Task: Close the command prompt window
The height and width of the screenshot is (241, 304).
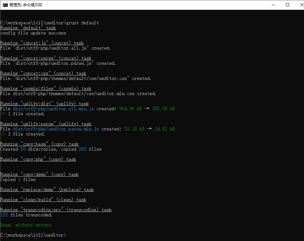Action: (x=301, y=5)
